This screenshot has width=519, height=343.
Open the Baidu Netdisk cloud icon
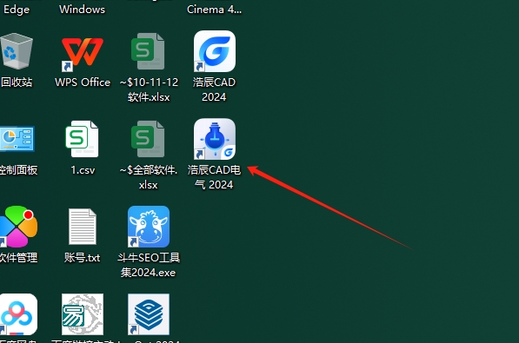pyautogui.click(x=18, y=314)
